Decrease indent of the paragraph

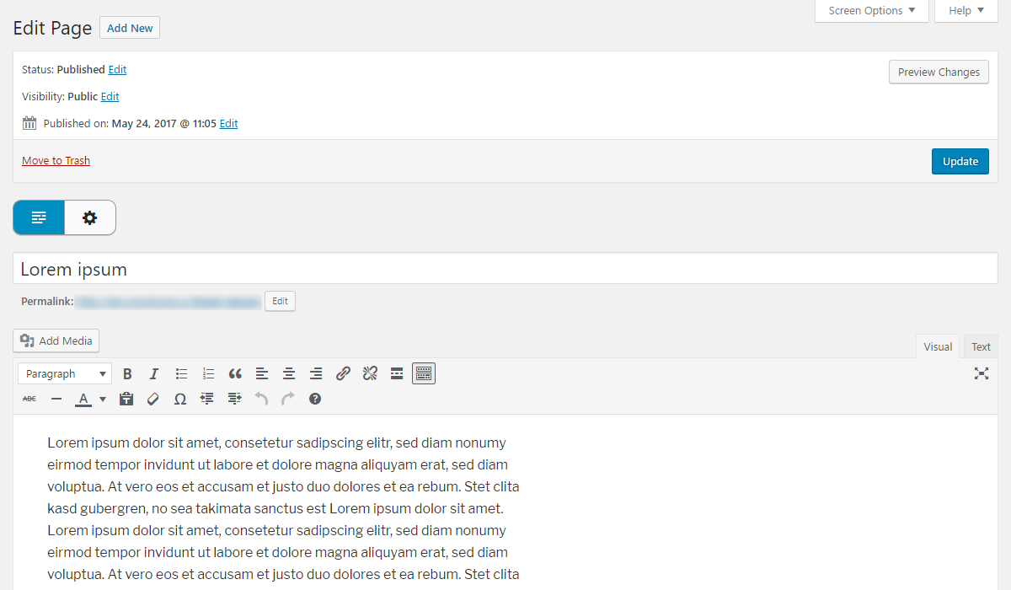[x=207, y=399]
